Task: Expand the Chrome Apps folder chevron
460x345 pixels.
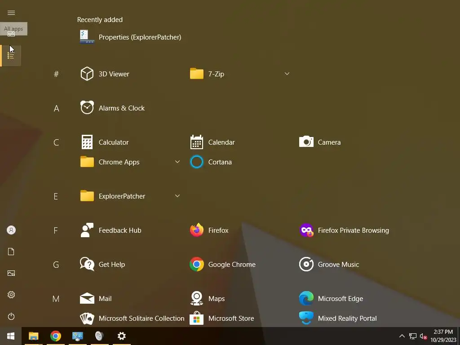Action: point(177,162)
